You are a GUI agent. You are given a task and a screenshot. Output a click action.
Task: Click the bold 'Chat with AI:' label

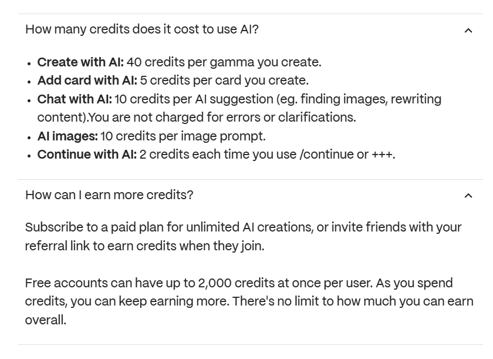tap(75, 99)
